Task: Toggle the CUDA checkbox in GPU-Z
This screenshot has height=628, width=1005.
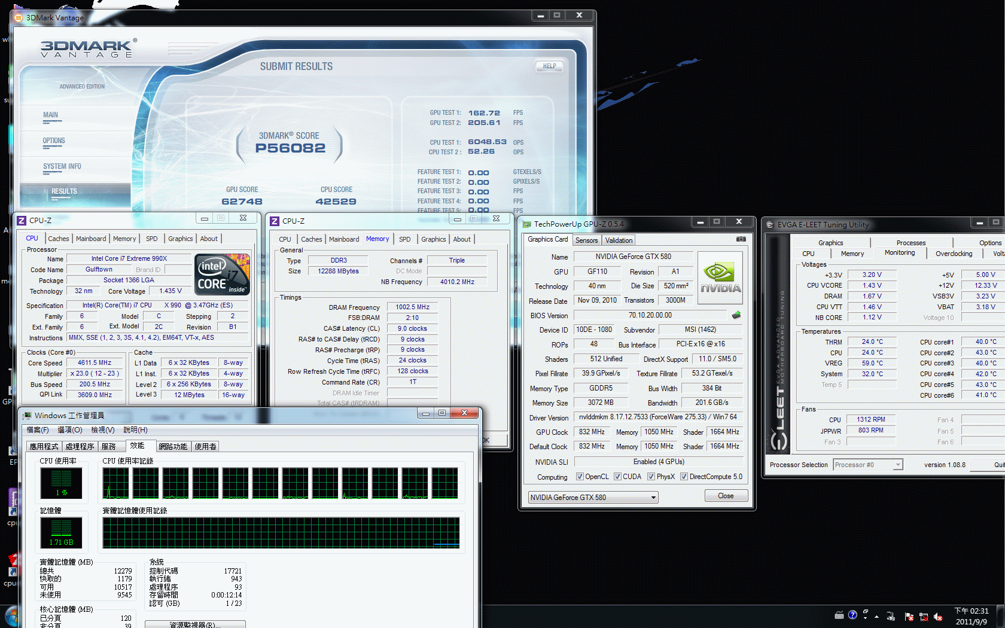Action: 617,477
